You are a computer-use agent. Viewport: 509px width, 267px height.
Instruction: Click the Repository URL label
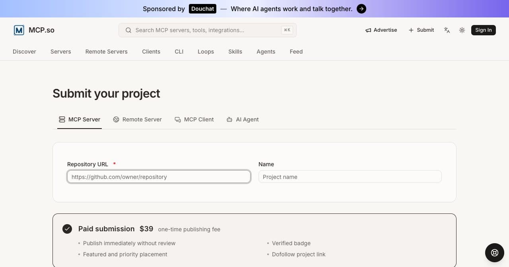point(87,164)
